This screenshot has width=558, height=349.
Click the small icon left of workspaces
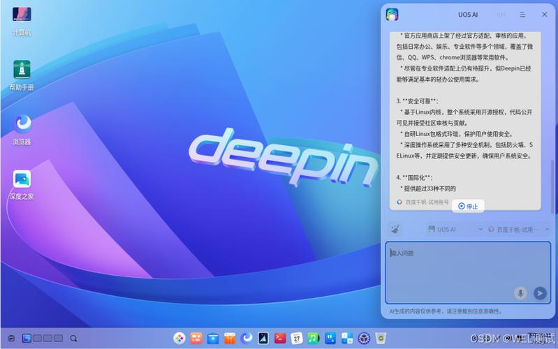point(11,339)
